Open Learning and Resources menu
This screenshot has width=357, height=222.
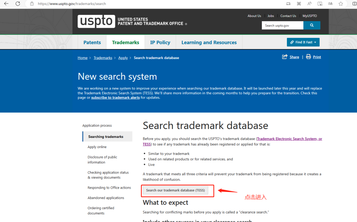(209, 43)
